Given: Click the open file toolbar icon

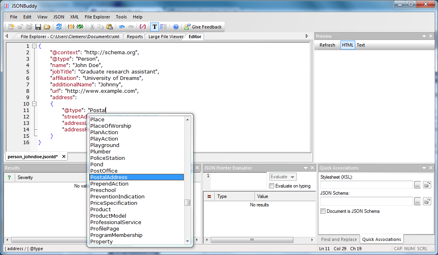Looking at the screenshot, I should coord(20,27).
